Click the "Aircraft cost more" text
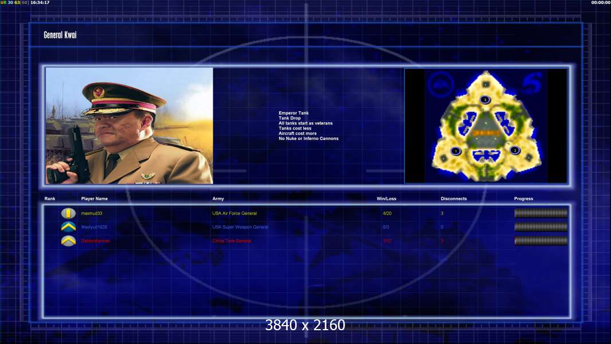This screenshot has width=611, height=344. tap(297, 133)
